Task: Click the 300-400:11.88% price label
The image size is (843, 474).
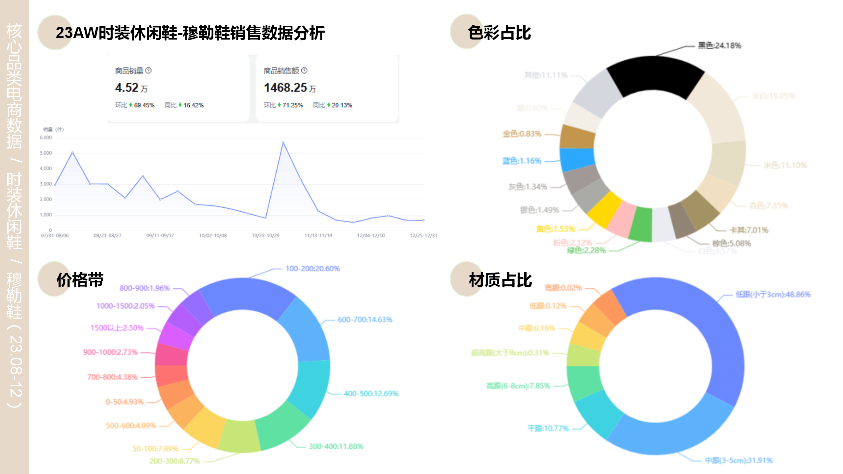Action: pos(336,446)
